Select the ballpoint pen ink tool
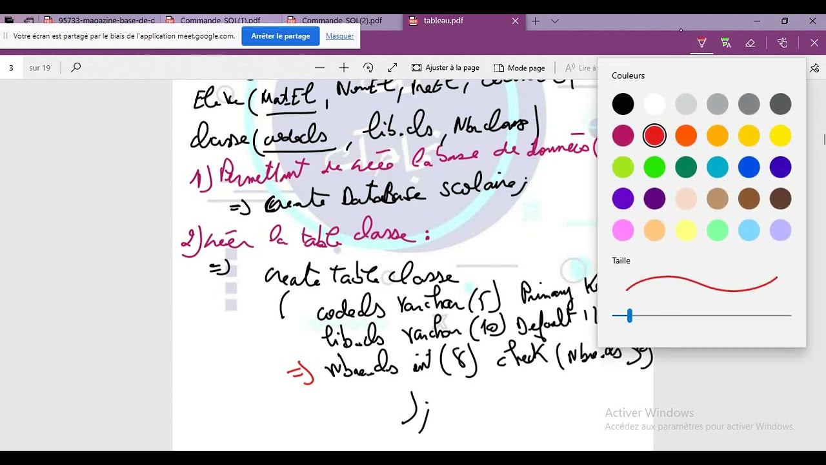Viewport: 826px width, 465px height. (701, 43)
